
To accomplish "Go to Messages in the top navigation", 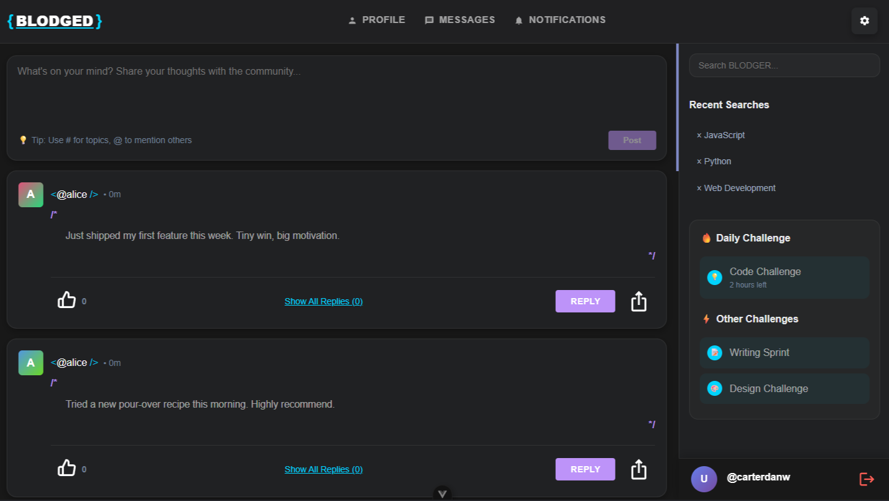I will (x=459, y=20).
